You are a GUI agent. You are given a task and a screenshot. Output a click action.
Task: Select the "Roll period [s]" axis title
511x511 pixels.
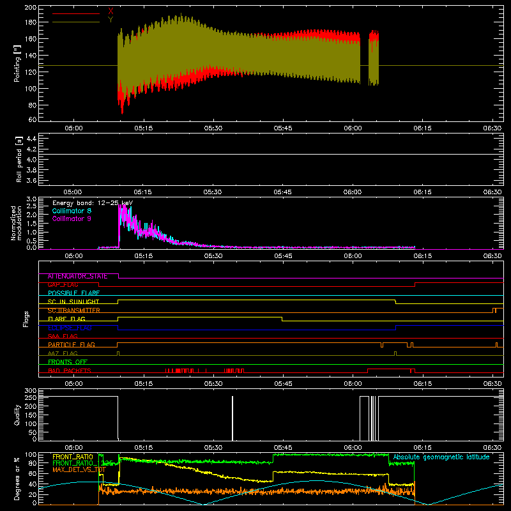[x=19, y=159]
